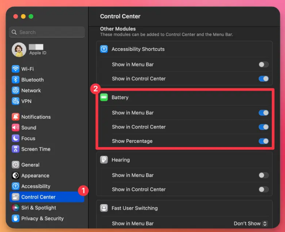Open Fast User Switching Don't Show dropdown
Screen dimensions: 285x232
click(251, 223)
